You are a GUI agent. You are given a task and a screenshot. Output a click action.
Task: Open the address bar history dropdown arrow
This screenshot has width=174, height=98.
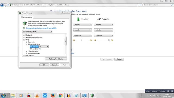[138, 5]
